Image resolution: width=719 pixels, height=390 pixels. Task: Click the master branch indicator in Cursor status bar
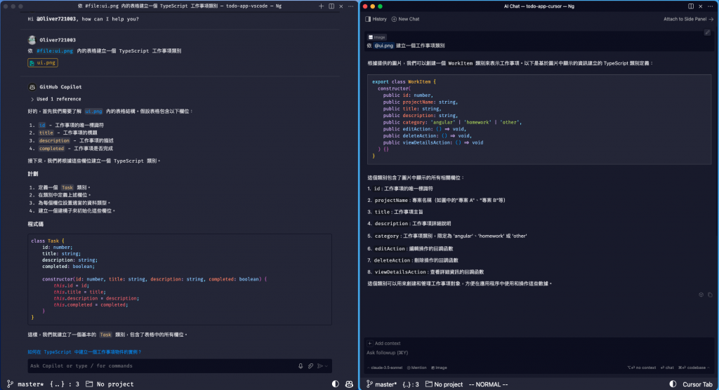pos(381,384)
